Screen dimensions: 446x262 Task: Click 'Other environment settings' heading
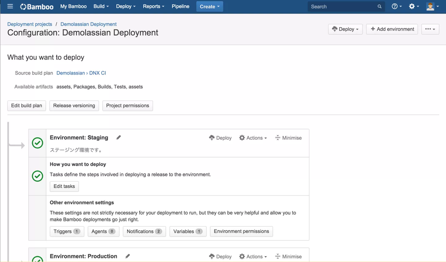(82, 203)
